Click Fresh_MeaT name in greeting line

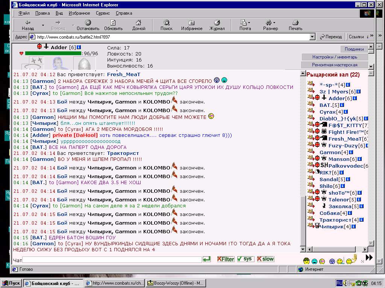[x=124, y=75]
